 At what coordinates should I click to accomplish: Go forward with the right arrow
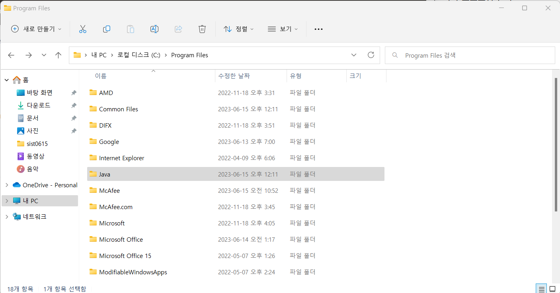(x=29, y=55)
